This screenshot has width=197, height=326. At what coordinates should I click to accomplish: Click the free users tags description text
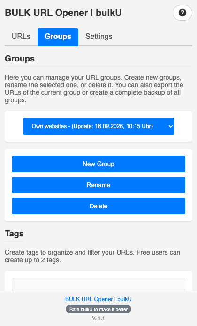(x=92, y=256)
